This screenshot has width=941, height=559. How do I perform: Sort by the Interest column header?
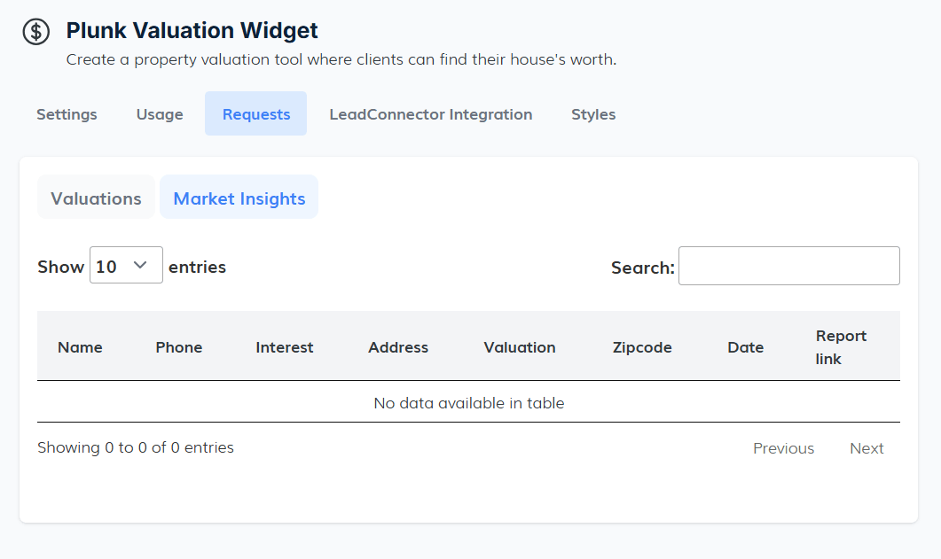285,347
